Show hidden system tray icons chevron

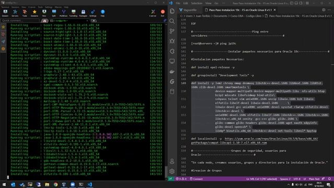point(289,184)
